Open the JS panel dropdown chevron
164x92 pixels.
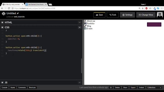(x=80, y=83)
